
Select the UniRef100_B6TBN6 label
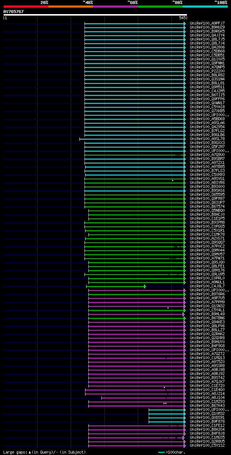point(207,318)
